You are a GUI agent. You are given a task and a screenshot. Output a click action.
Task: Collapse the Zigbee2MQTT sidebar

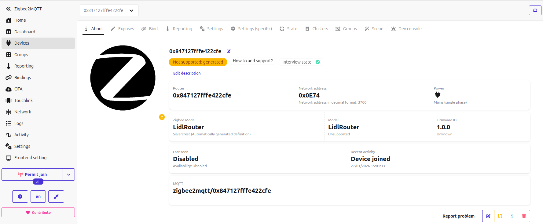8,9
